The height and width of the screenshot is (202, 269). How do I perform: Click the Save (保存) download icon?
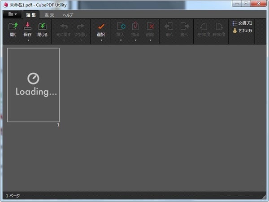click(27, 26)
